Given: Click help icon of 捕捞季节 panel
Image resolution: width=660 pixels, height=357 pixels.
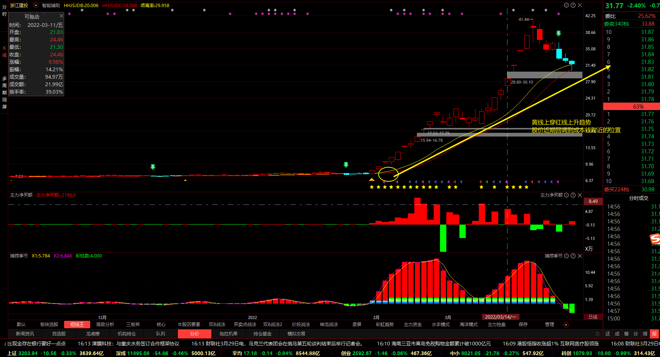Looking at the screenshot, I should pyautogui.click(x=573, y=256).
